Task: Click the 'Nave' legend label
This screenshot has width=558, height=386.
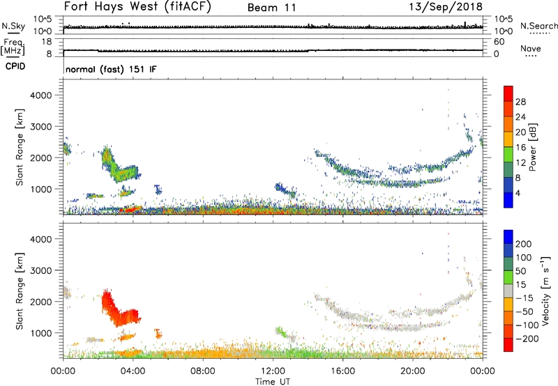Action: pyautogui.click(x=531, y=49)
